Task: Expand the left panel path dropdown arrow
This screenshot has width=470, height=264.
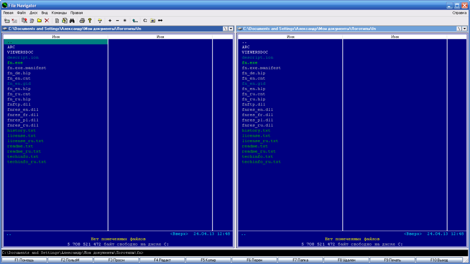Action: point(231,29)
